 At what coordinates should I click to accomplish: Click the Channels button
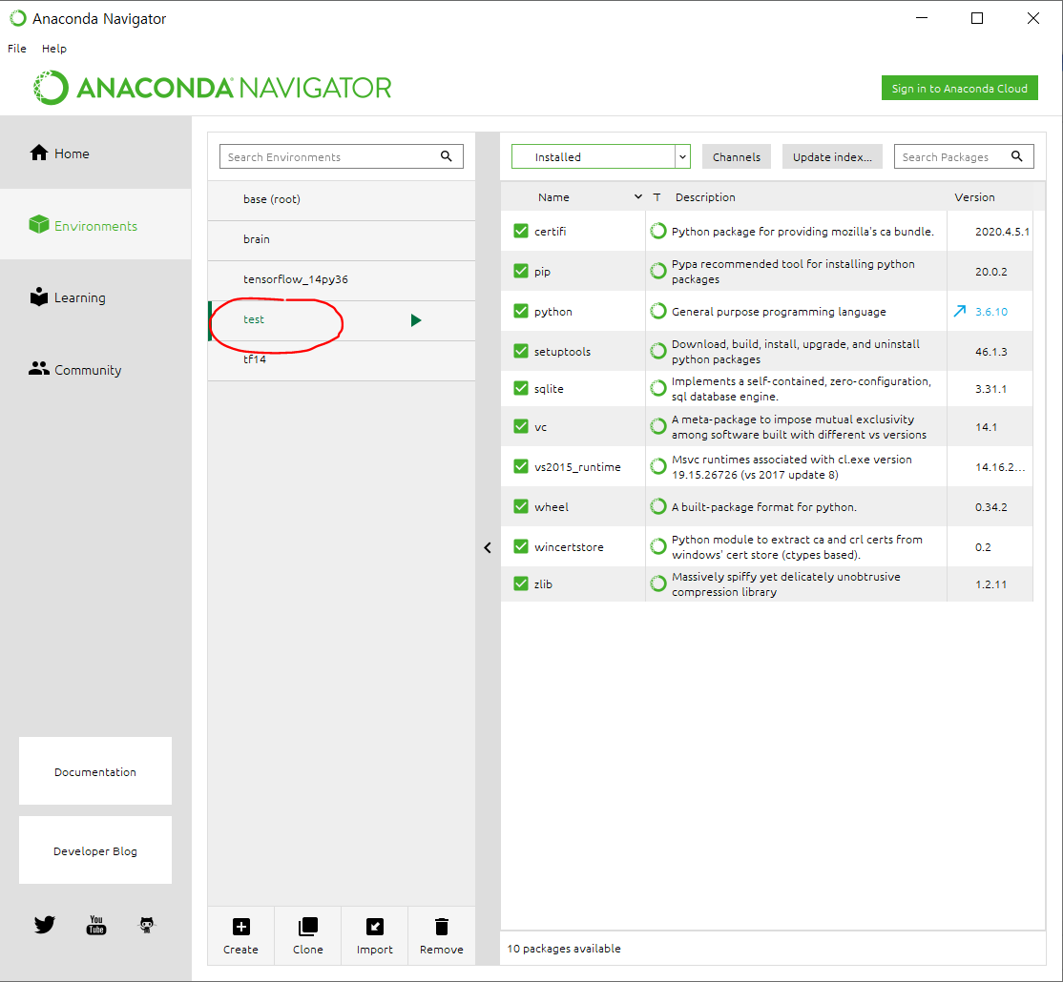737,156
